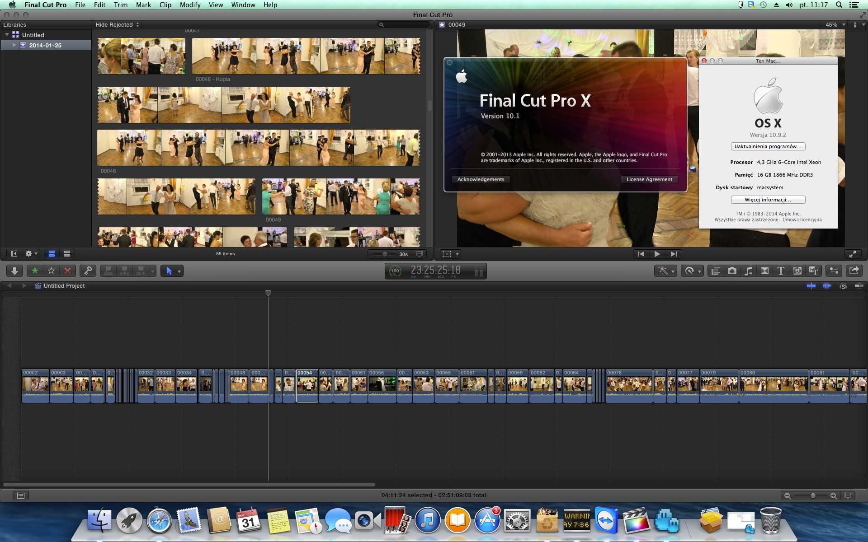Adjust the browser clip duration slider
868x542 pixels.
click(x=384, y=254)
